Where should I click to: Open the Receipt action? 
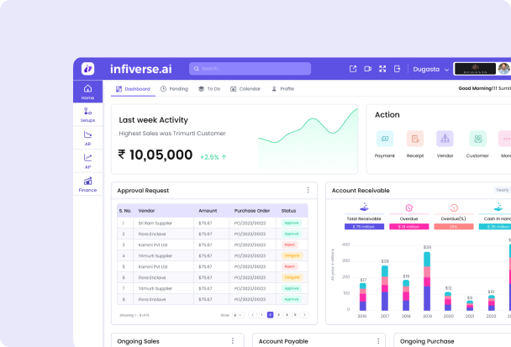415,139
